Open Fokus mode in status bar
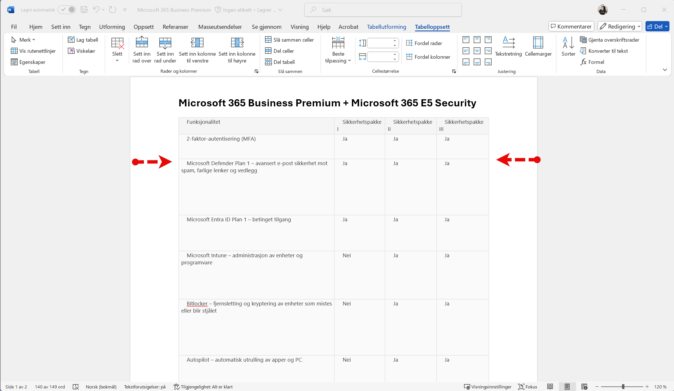Image resolution: width=674 pixels, height=391 pixels. [x=528, y=387]
